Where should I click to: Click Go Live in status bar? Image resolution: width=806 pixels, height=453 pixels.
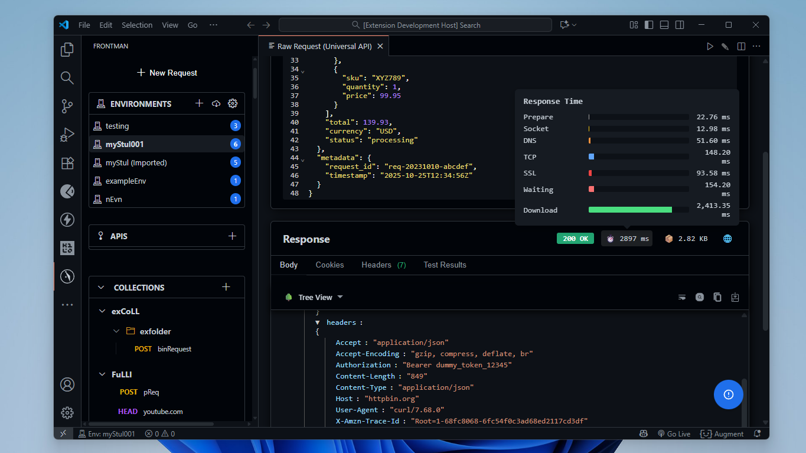point(674,434)
